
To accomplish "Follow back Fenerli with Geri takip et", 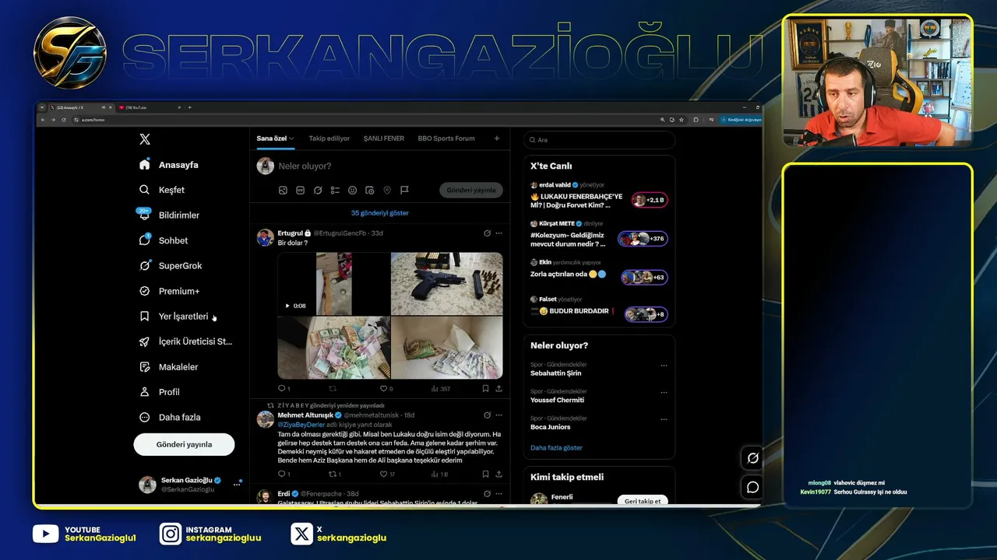I will pyautogui.click(x=643, y=501).
